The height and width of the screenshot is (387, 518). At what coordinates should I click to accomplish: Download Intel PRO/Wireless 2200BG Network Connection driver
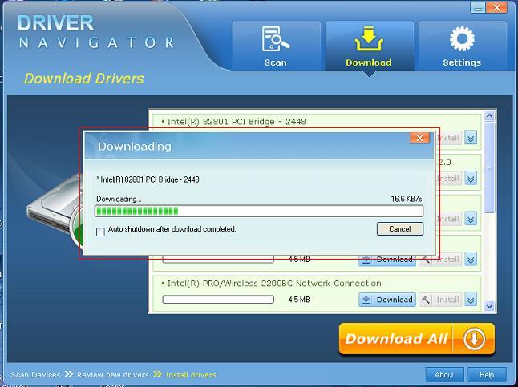(387, 300)
